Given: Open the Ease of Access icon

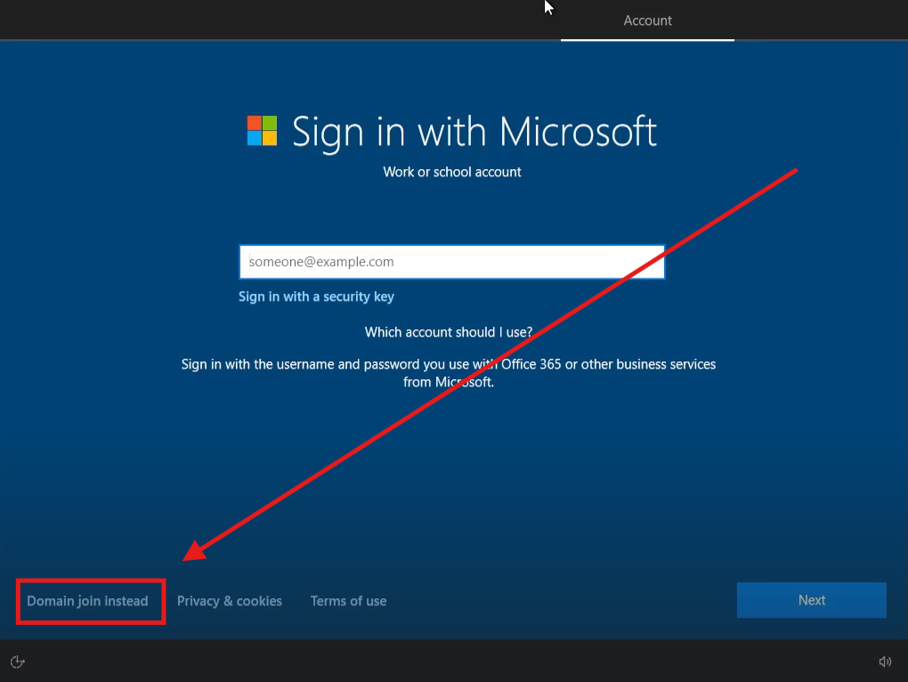Looking at the screenshot, I should (18, 662).
